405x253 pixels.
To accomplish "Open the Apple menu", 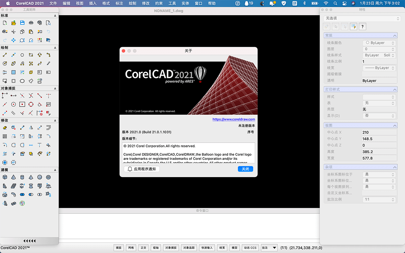I will click(x=8, y=3).
